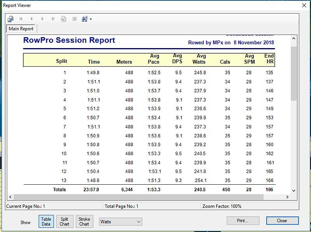Click the average watts value 237.9

coord(200,91)
